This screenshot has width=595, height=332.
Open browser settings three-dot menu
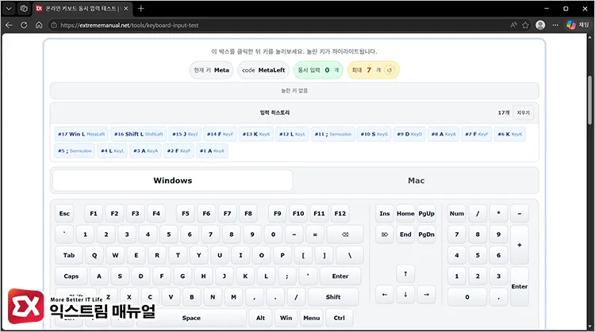[555, 25]
